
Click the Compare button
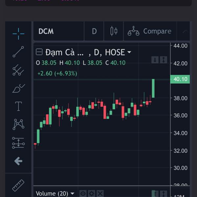coord(150,31)
